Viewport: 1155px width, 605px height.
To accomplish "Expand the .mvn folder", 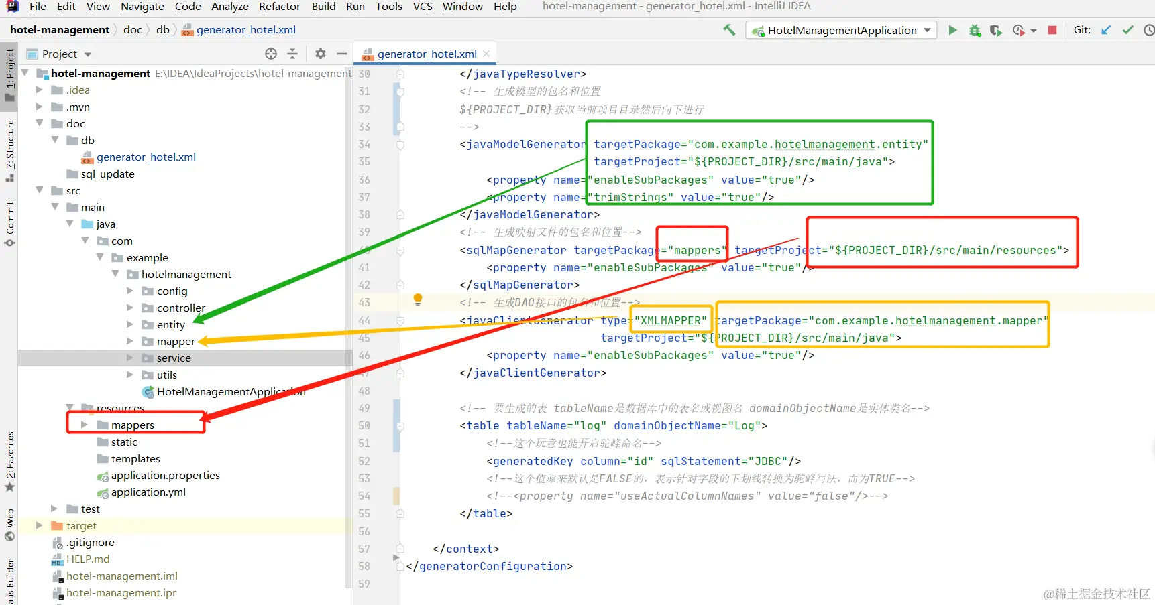I will click(40, 107).
